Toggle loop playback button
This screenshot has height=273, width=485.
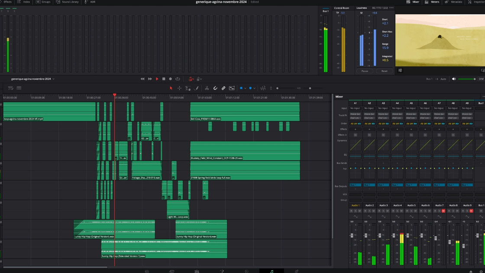coord(178,79)
